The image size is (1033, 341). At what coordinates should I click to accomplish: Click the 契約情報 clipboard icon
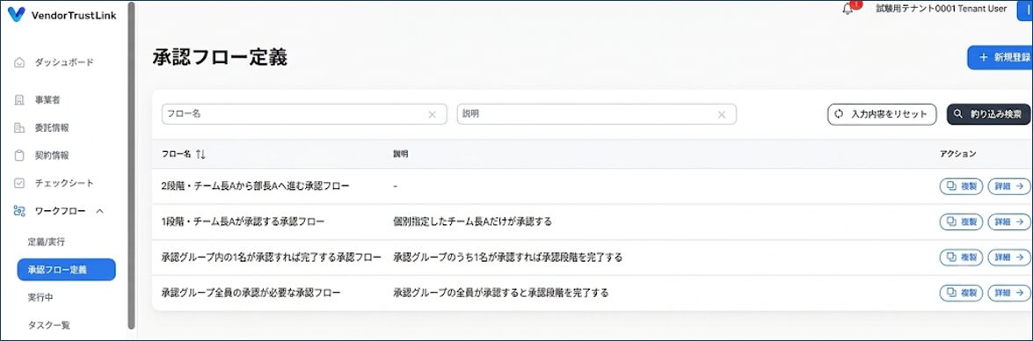pyautogui.click(x=19, y=156)
